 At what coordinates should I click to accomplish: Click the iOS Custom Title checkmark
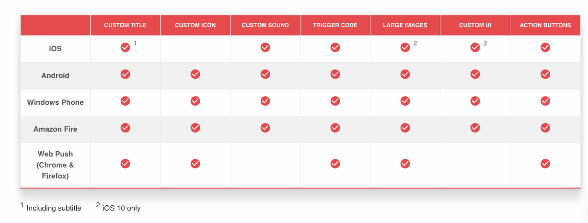coord(125,47)
